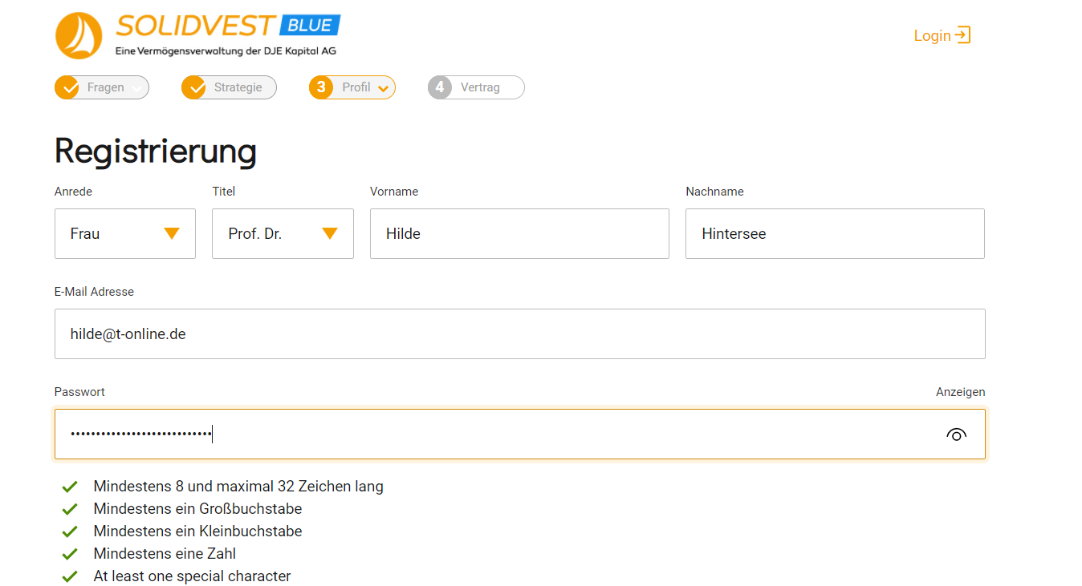Click the Passwort label
The width and height of the screenshot is (1082, 586).
(x=79, y=392)
